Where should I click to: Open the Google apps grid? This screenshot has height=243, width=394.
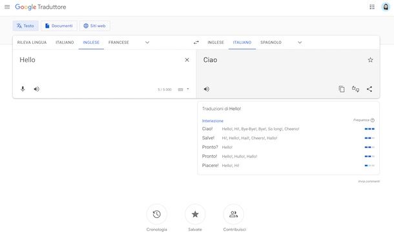coord(372,7)
